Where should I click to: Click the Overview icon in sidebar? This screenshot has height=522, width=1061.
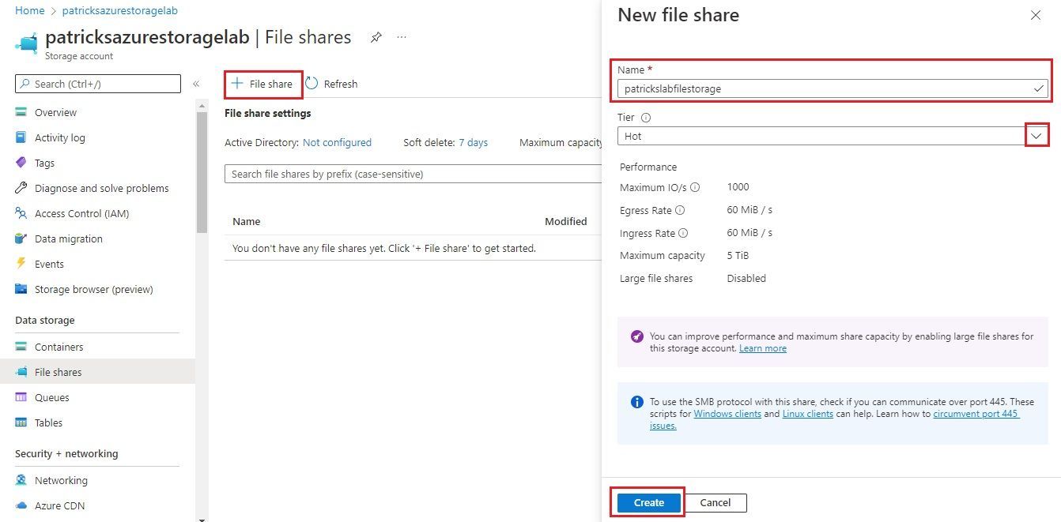(21, 112)
